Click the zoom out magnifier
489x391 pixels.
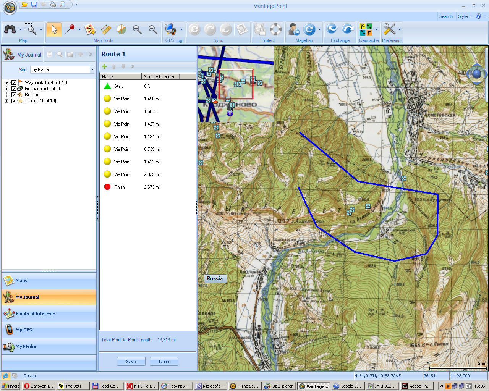(153, 29)
